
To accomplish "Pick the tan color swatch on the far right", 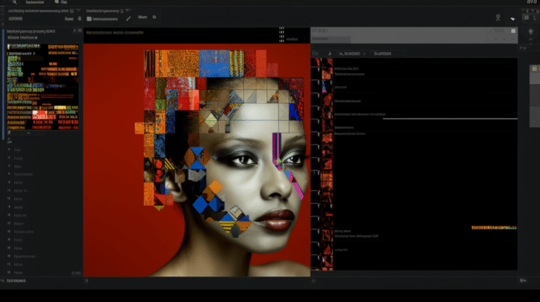I will coord(534,69).
